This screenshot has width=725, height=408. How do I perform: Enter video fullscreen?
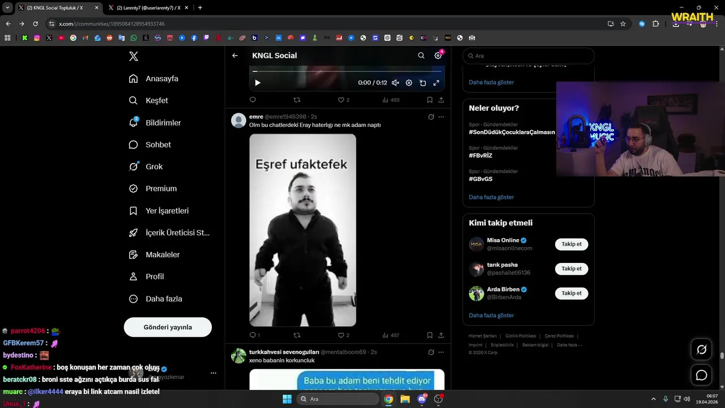click(x=436, y=83)
